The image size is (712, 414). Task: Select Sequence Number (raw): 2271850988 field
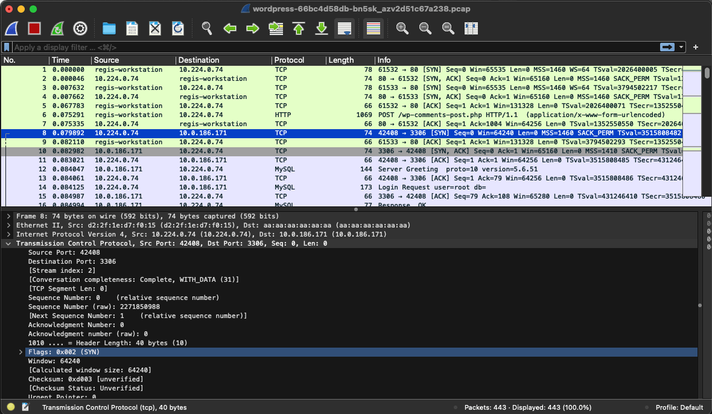tap(94, 307)
